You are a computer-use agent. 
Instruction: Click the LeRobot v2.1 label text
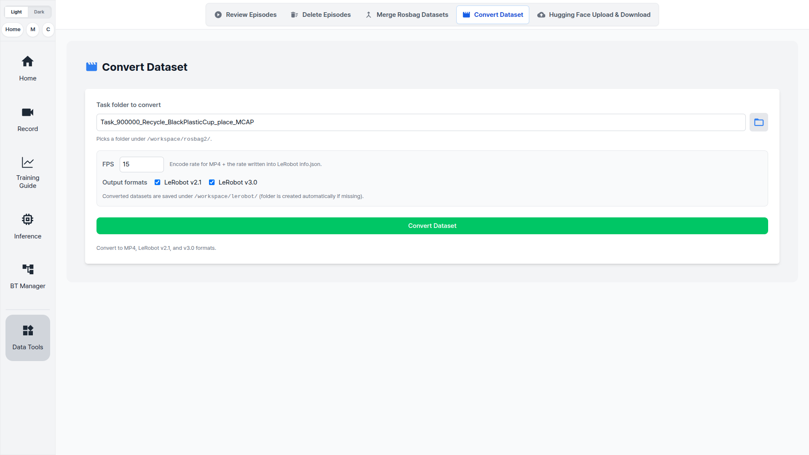pos(183,182)
